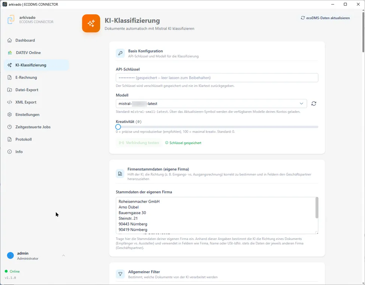The width and height of the screenshot is (365, 285).
Task: Click the Allgemeiner Filter funnel icon
Action: pos(120,274)
